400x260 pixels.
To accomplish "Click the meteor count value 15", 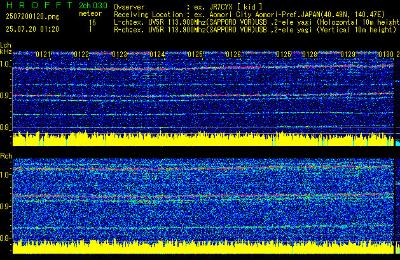I will coord(92,23).
